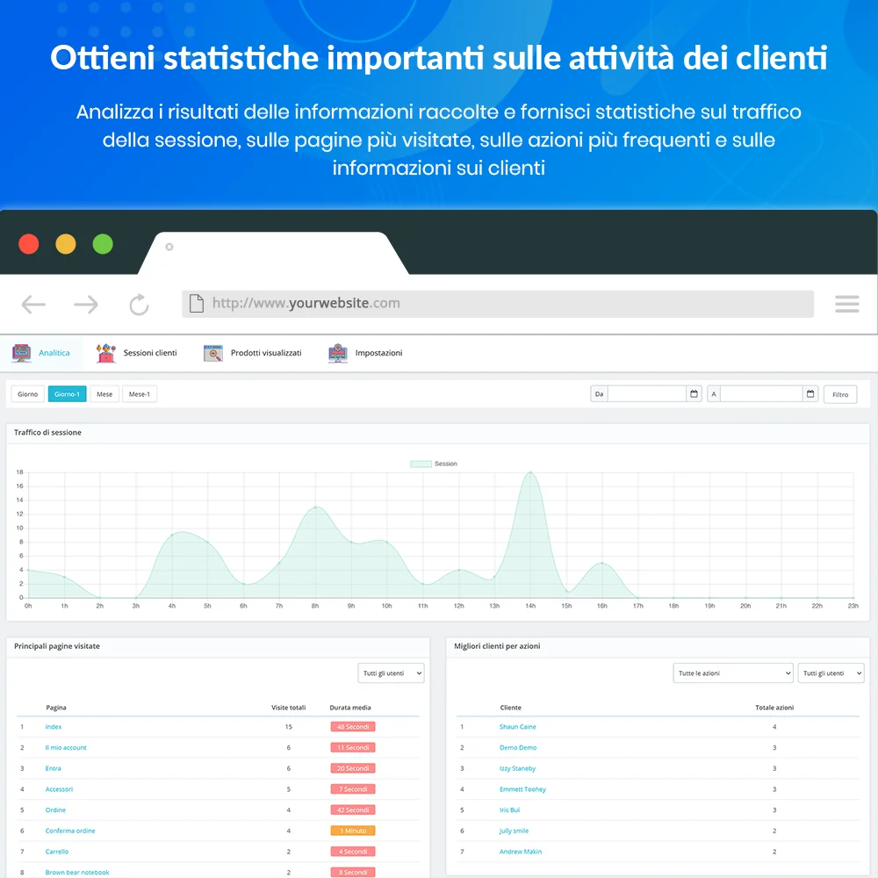Open Prodotti visualizzati via its magnifier icon
This screenshot has height=878, width=878.
click(x=212, y=352)
